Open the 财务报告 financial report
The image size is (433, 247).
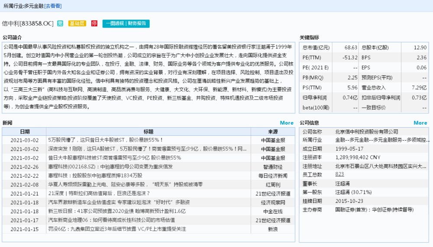point(136,23)
